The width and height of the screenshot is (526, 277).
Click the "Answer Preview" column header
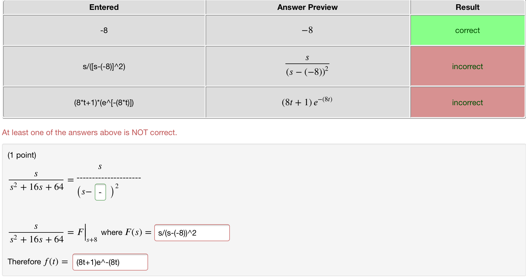point(307,7)
